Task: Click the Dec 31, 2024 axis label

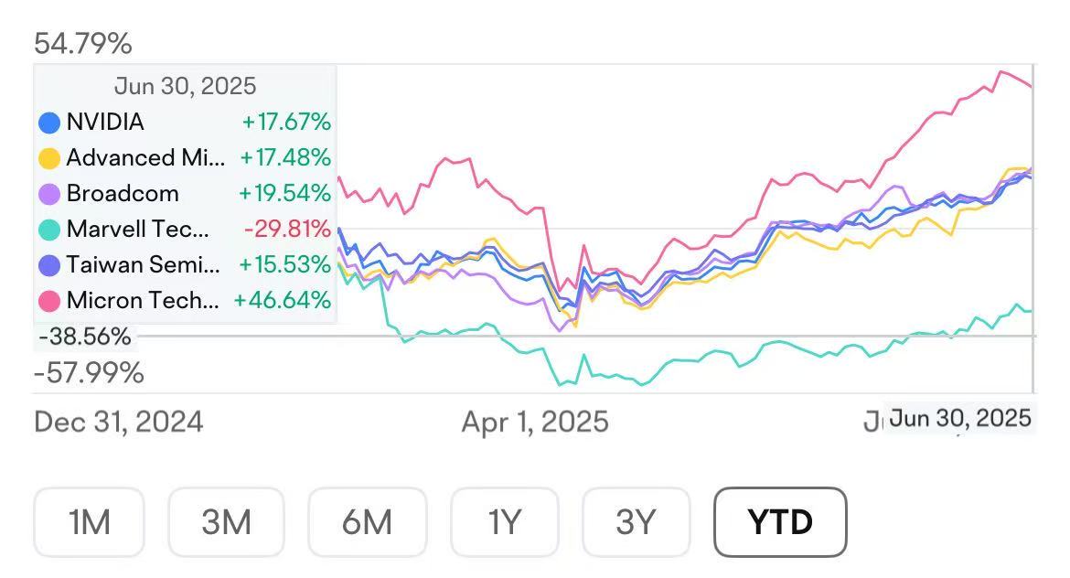Action: point(119,422)
